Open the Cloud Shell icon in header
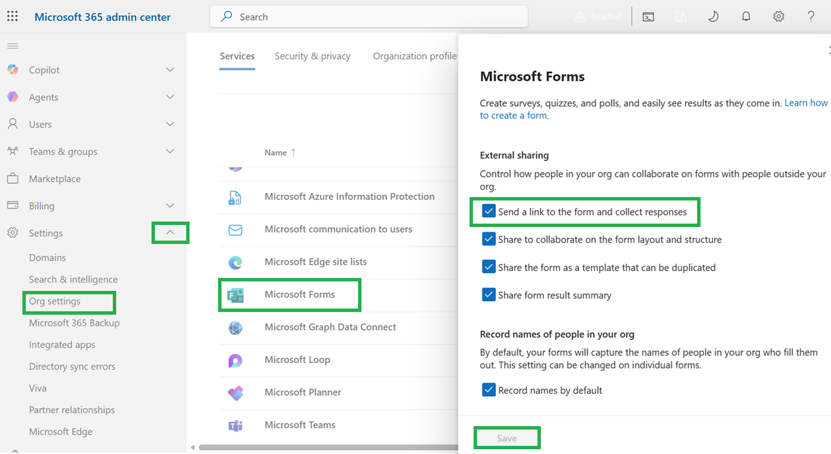 click(648, 17)
